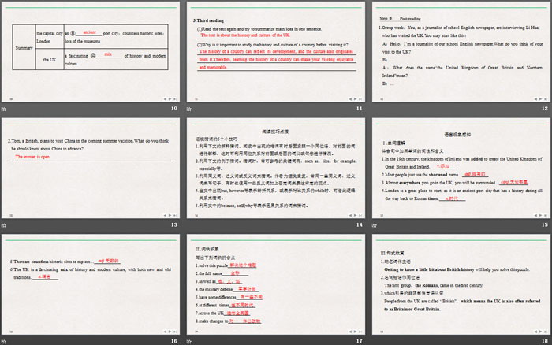Click the previous-arrow icon on slide 17
Screen dimensions: 552x345
pyautogui.click(x=350, y=332)
